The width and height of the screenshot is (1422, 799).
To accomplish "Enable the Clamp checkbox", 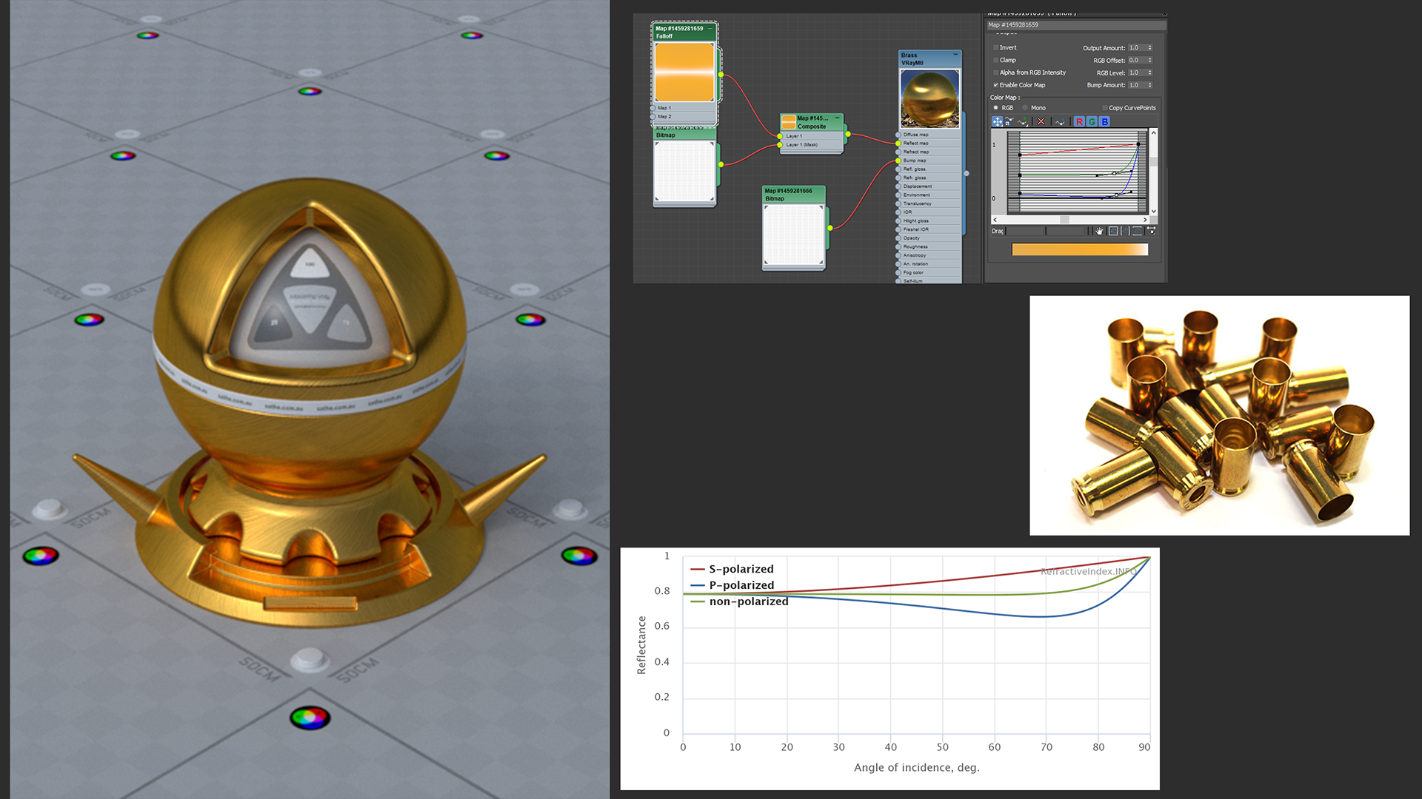I will 995,60.
